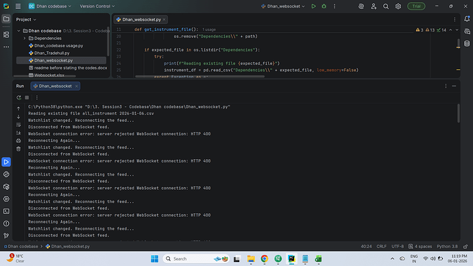
Task: Run the Dhan_websocket configuration
Action: pos(313,6)
